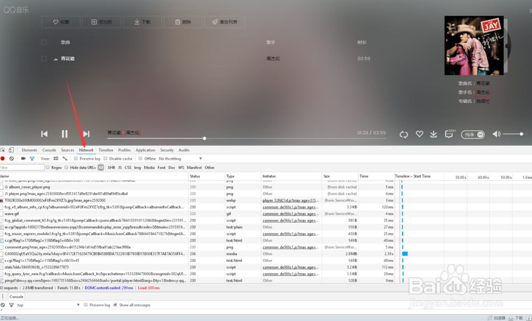Clear the console with circle-slash icon
Image resolution: width=532 pixels, height=321 pixels.
tap(3, 304)
